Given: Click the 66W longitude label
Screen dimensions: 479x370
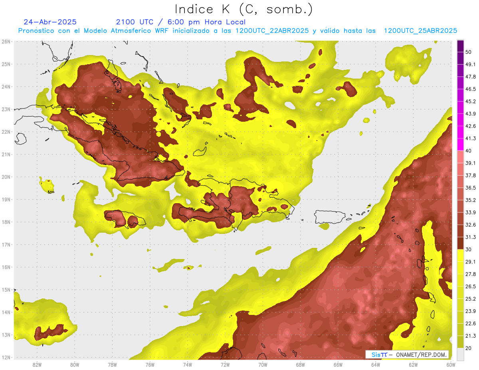Looking at the screenshot, I should click(x=338, y=365).
